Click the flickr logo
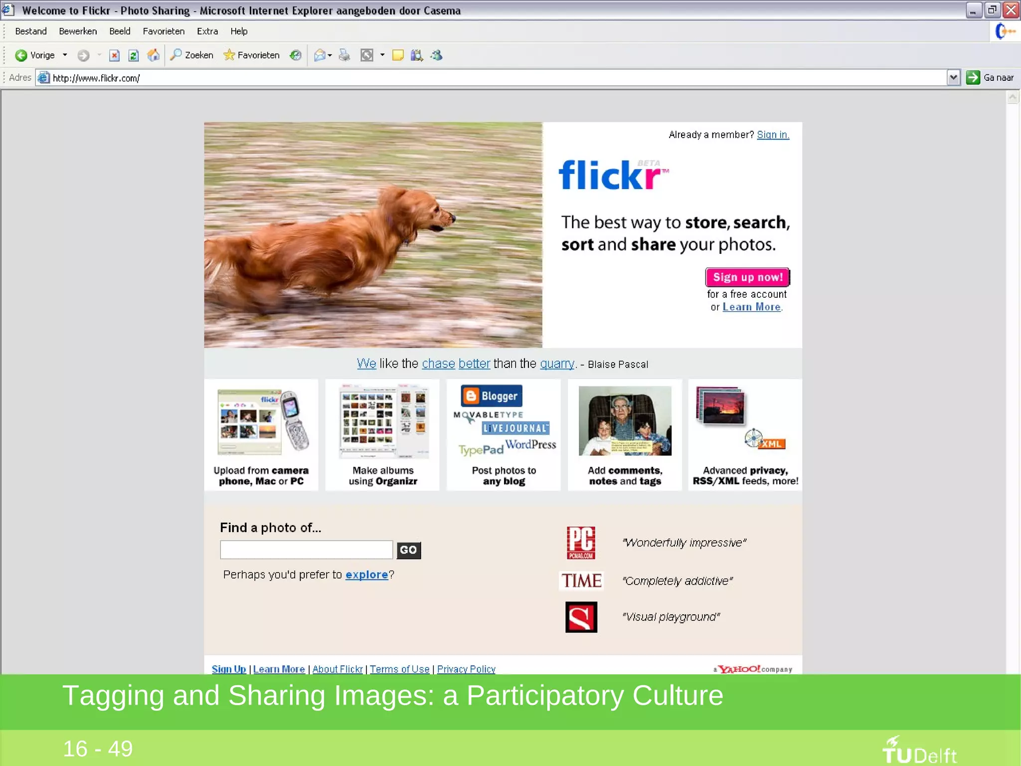1021x766 pixels. point(613,175)
